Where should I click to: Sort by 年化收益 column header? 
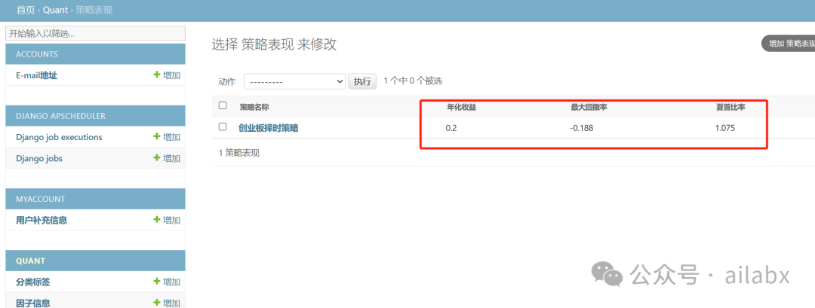click(461, 107)
